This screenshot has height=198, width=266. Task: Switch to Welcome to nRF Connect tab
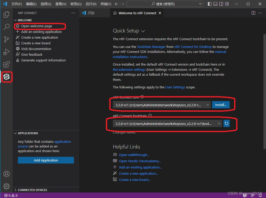tap(137, 13)
